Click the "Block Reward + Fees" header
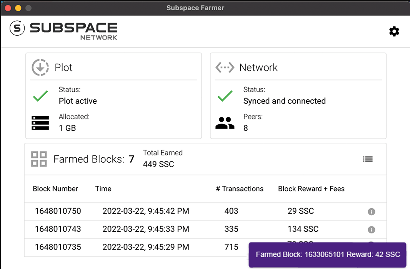Screen dimensions: 410x269 (x=311, y=189)
